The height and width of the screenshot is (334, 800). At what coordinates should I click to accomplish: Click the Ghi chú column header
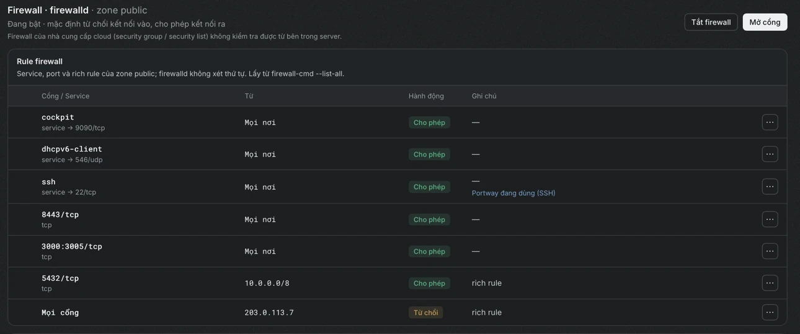pos(484,96)
